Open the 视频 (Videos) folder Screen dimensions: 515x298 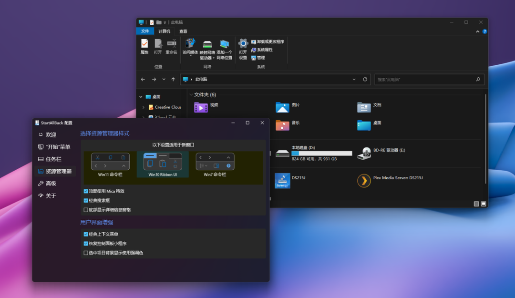[x=201, y=107]
